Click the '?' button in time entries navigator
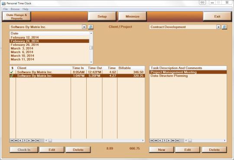Viewport: 234px width, 160px height. 25,141
